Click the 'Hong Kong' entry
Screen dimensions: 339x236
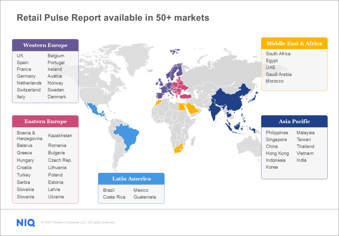pyautogui.click(x=277, y=153)
